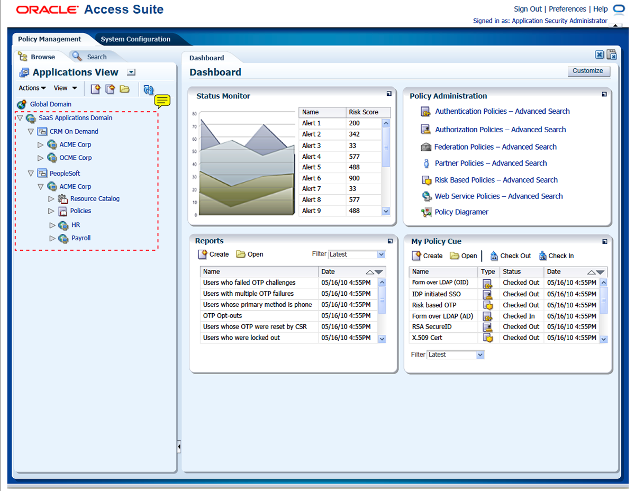635x491 pixels.
Task: Sort My Policy Cue Date column ascending
Action: 592,272
